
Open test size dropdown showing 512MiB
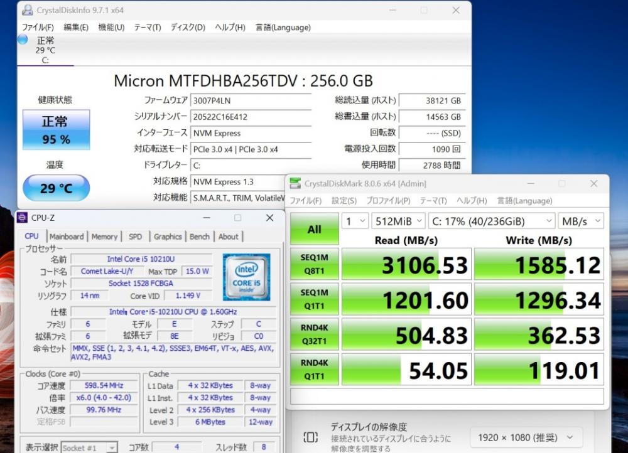tap(398, 221)
